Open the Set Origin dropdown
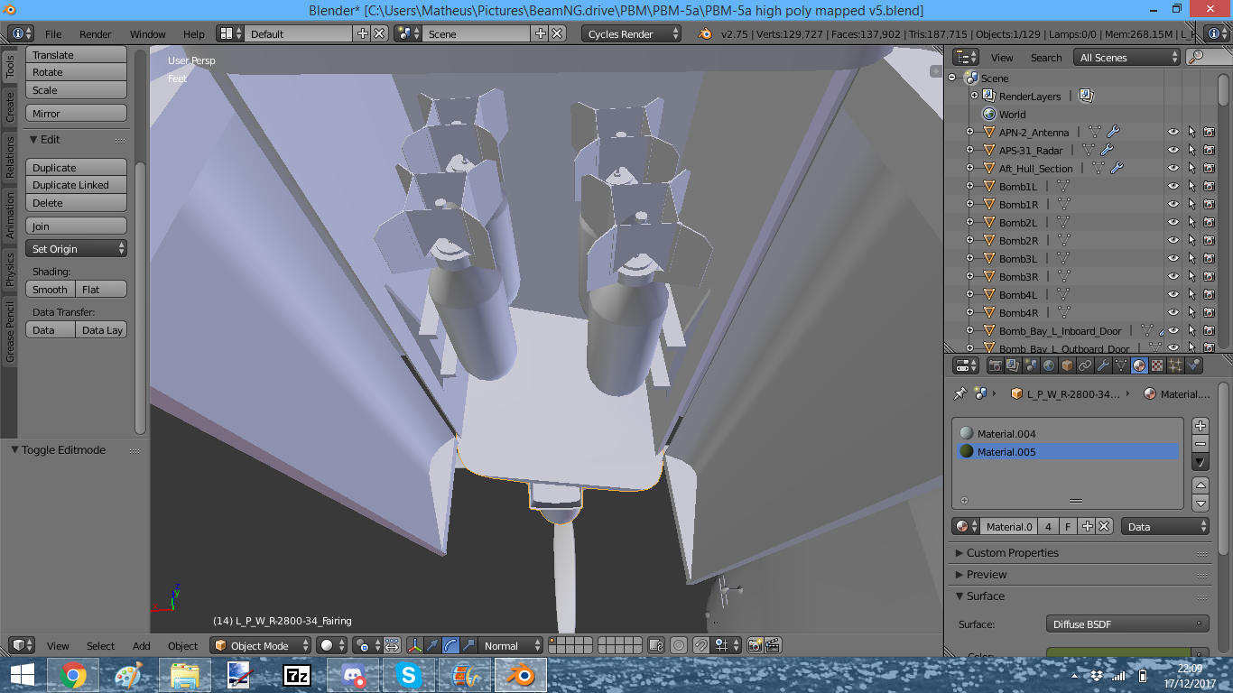Screen dimensions: 1233x693 (77, 248)
